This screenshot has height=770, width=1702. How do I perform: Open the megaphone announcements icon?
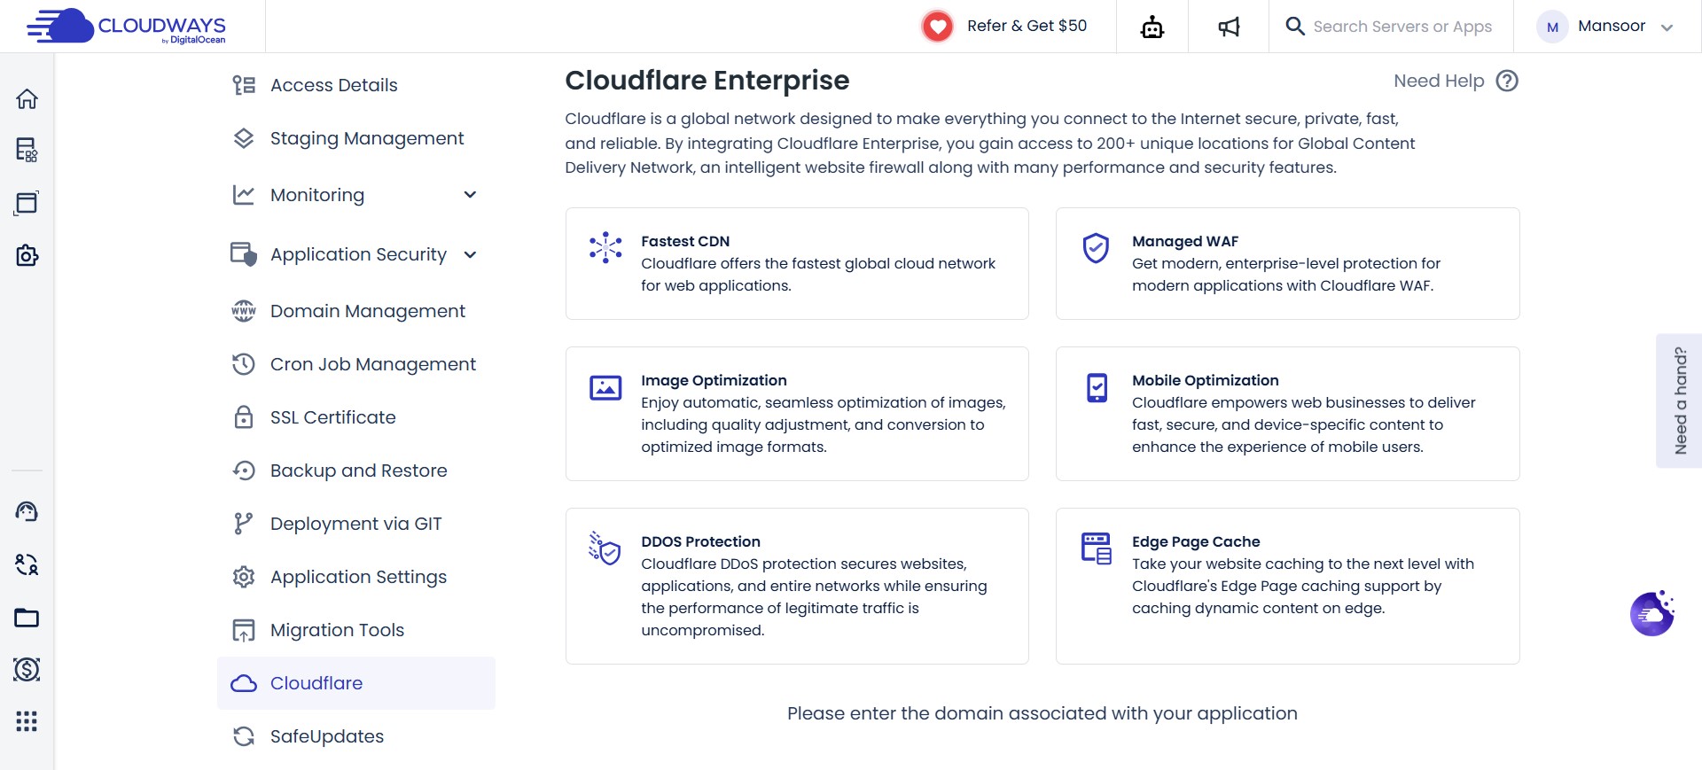pyautogui.click(x=1229, y=27)
